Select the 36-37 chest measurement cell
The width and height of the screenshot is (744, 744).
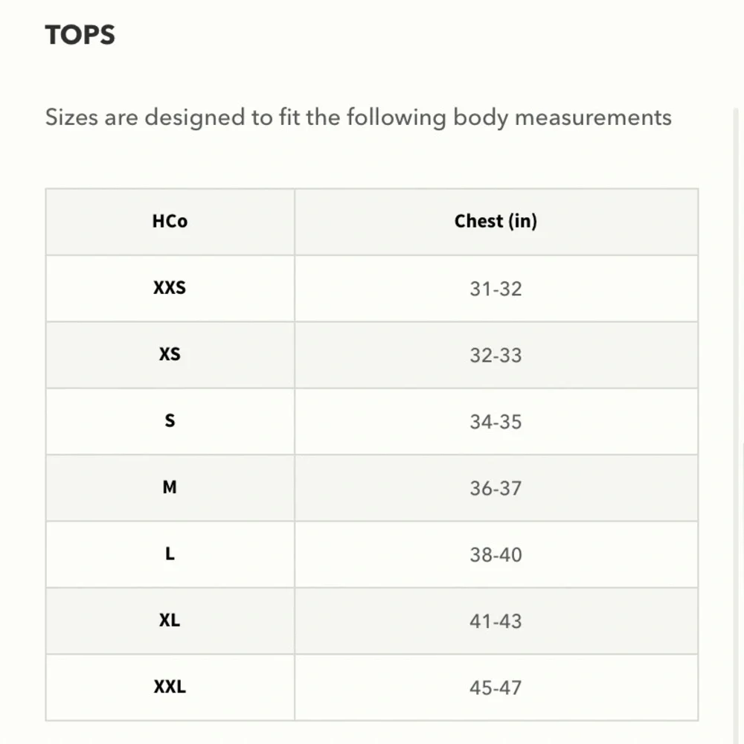[x=496, y=488]
